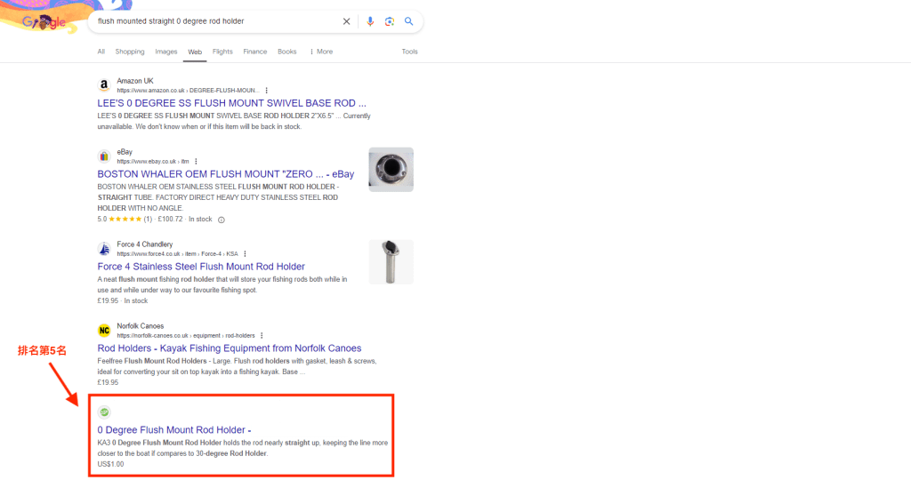The image size is (911, 480).
Task: Open more options for eBay result
Action: [x=196, y=162]
